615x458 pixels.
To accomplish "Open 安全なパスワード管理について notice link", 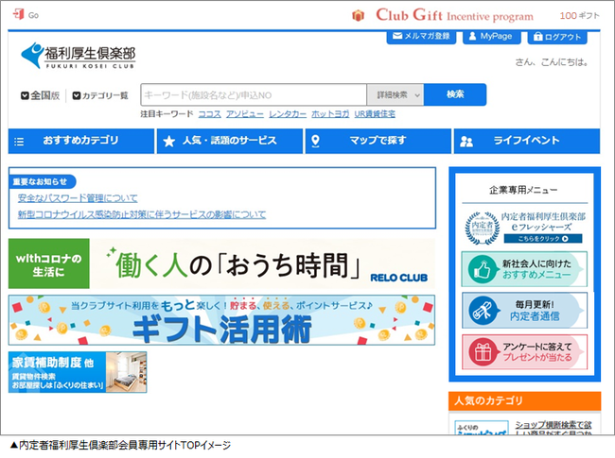I will (78, 198).
